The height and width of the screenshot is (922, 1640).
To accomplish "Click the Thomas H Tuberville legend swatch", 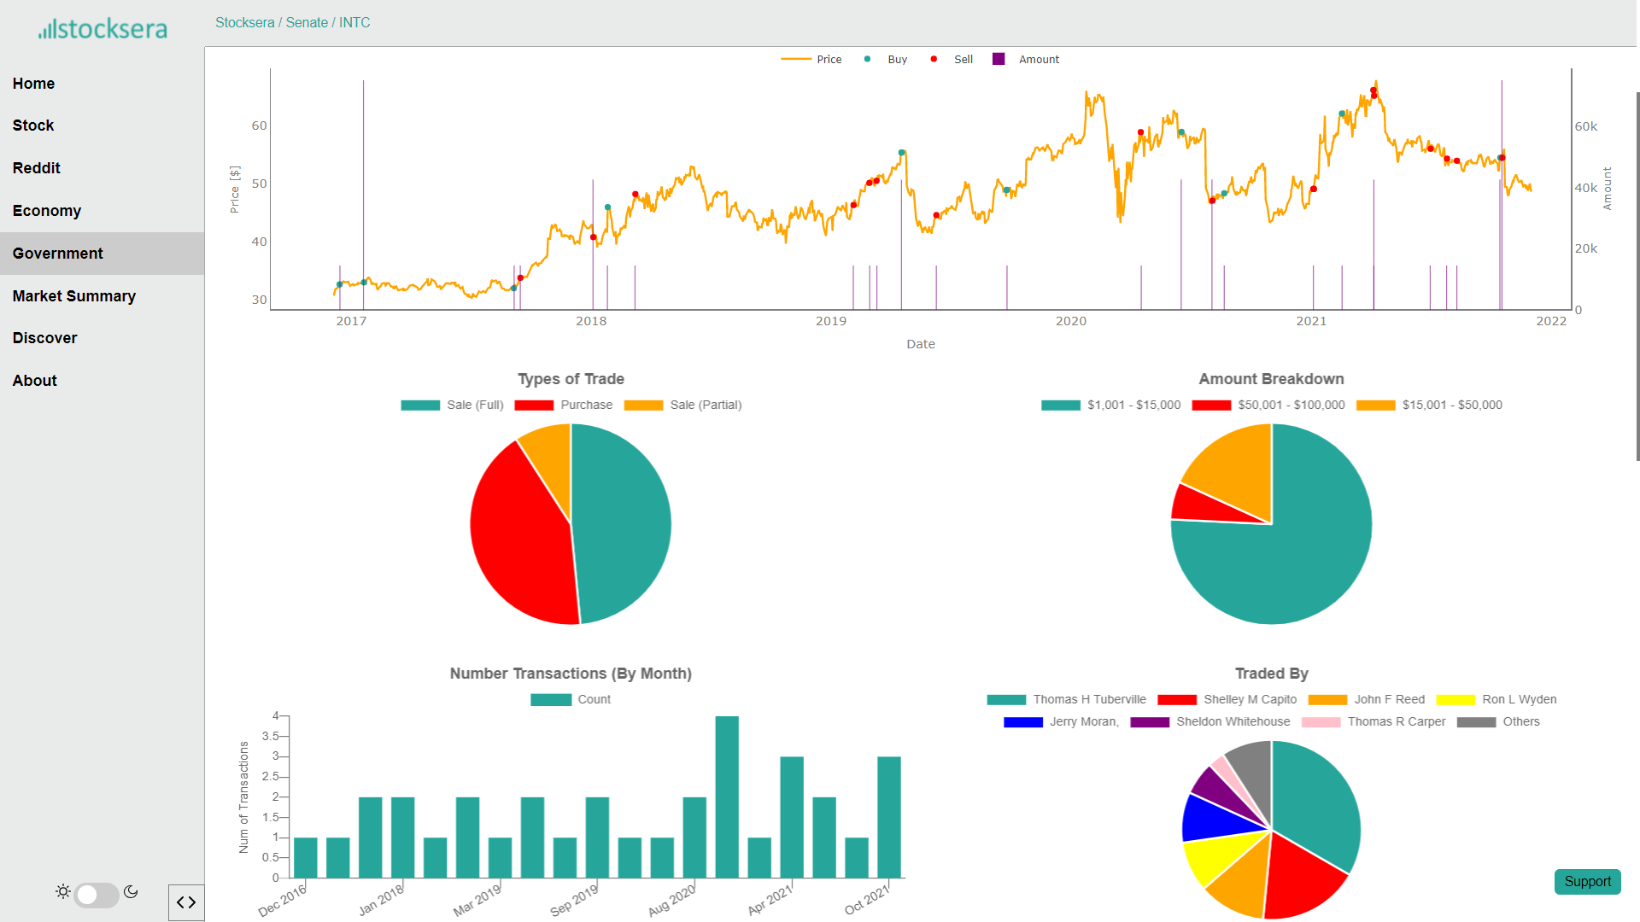I will tap(1006, 700).
